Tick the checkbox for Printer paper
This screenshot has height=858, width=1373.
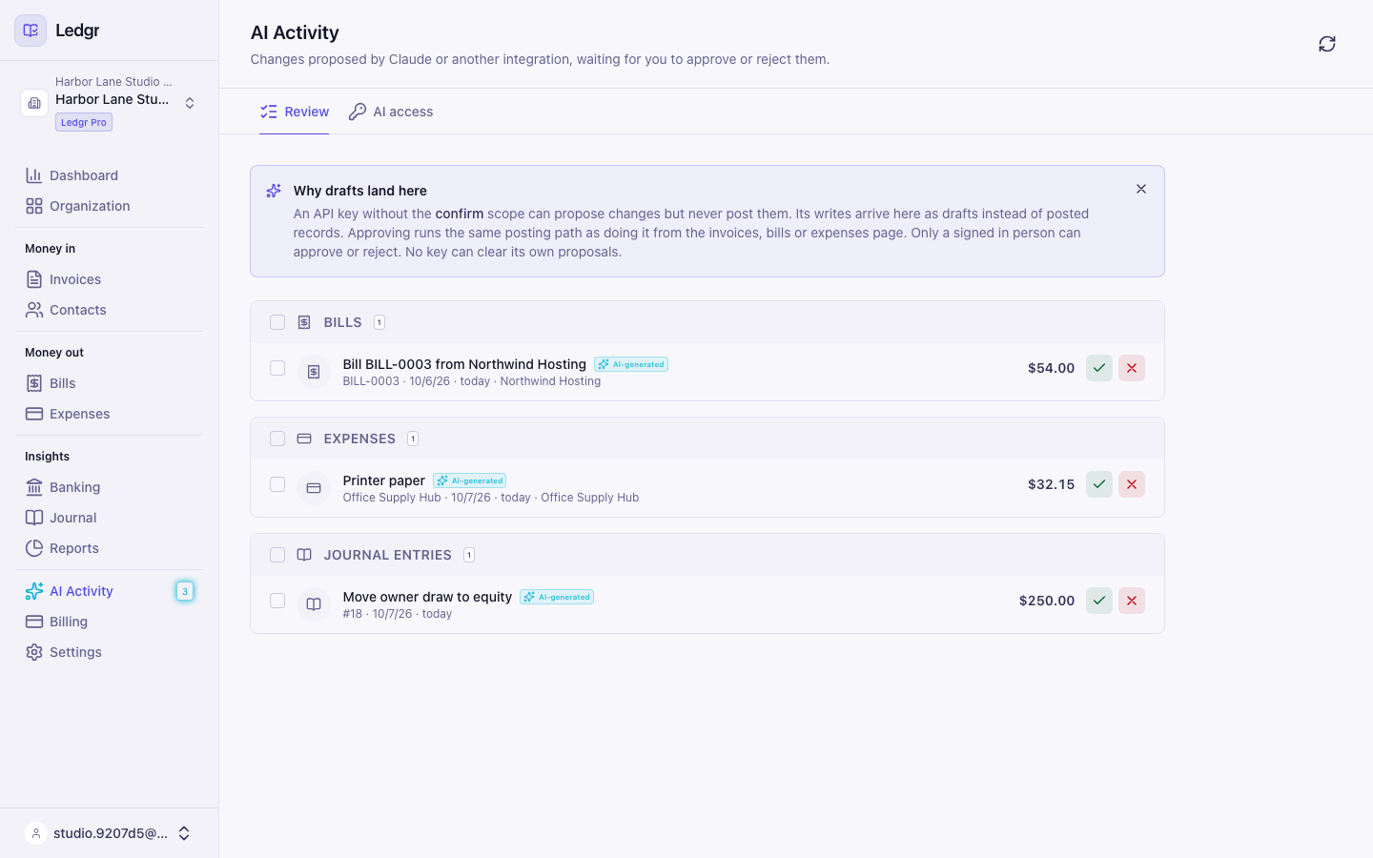pyautogui.click(x=277, y=484)
